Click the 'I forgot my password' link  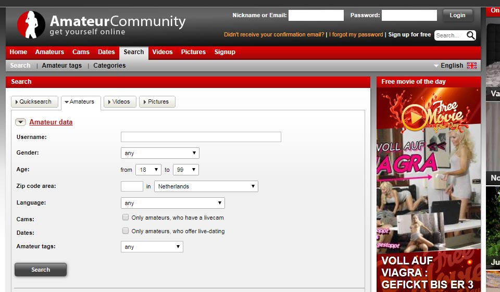click(x=356, y=35)
